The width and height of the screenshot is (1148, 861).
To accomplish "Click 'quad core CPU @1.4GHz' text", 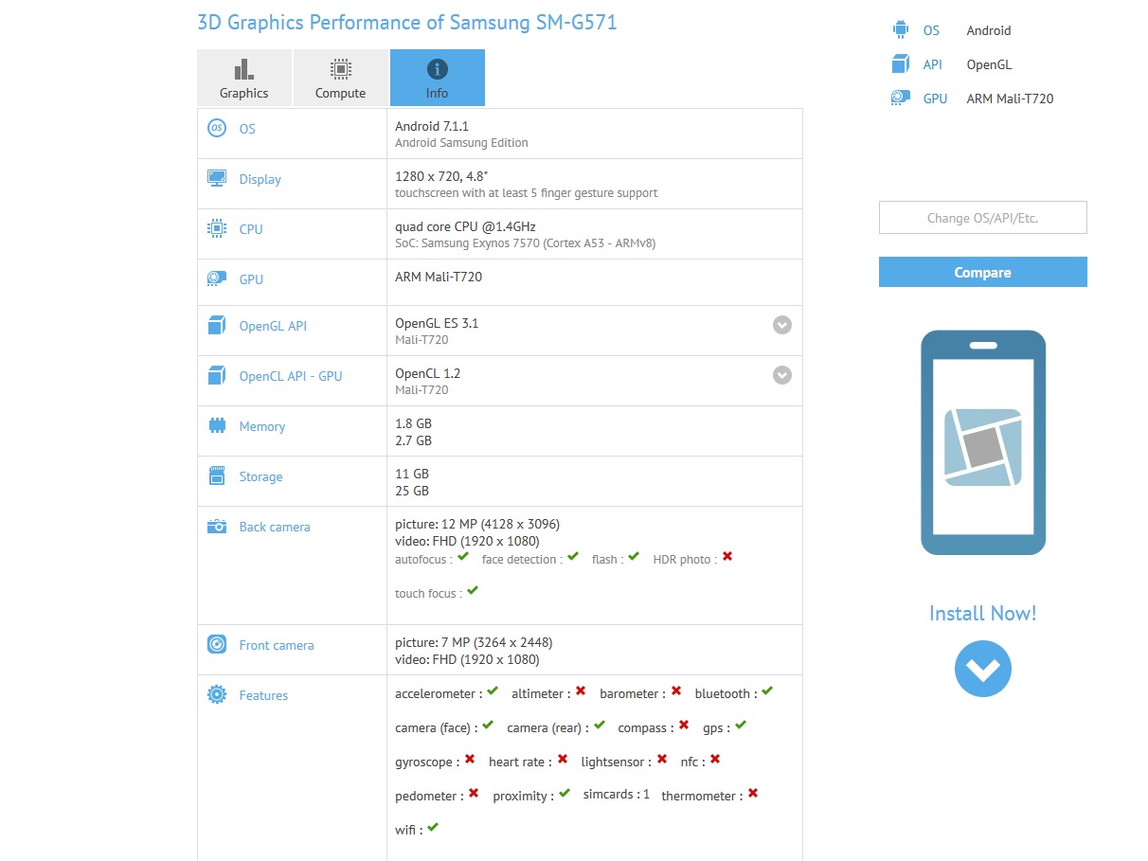I will point(465,226).
